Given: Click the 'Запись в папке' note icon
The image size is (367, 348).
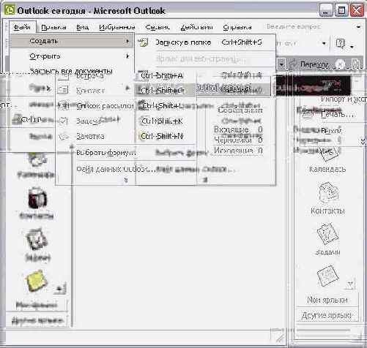Looking at the screenshot, I should [143, 42].
